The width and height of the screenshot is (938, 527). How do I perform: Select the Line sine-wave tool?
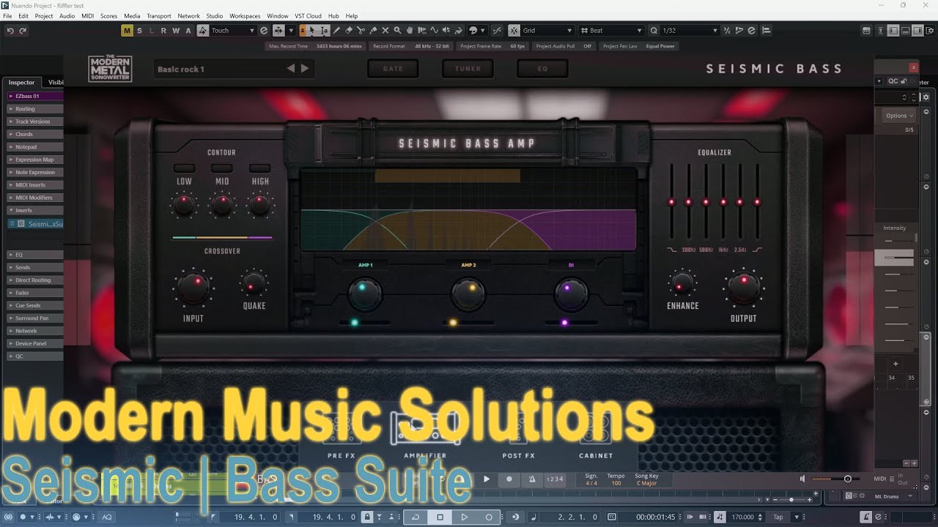click(x=434, y=31)
